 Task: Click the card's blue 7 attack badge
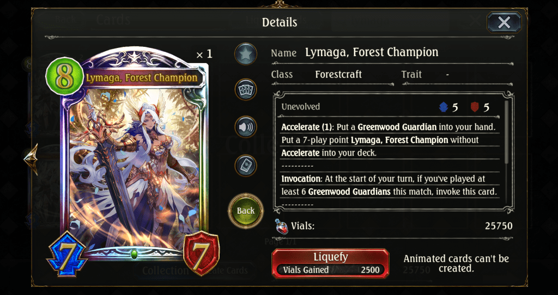pyautogui.click(x=67, y=253)
